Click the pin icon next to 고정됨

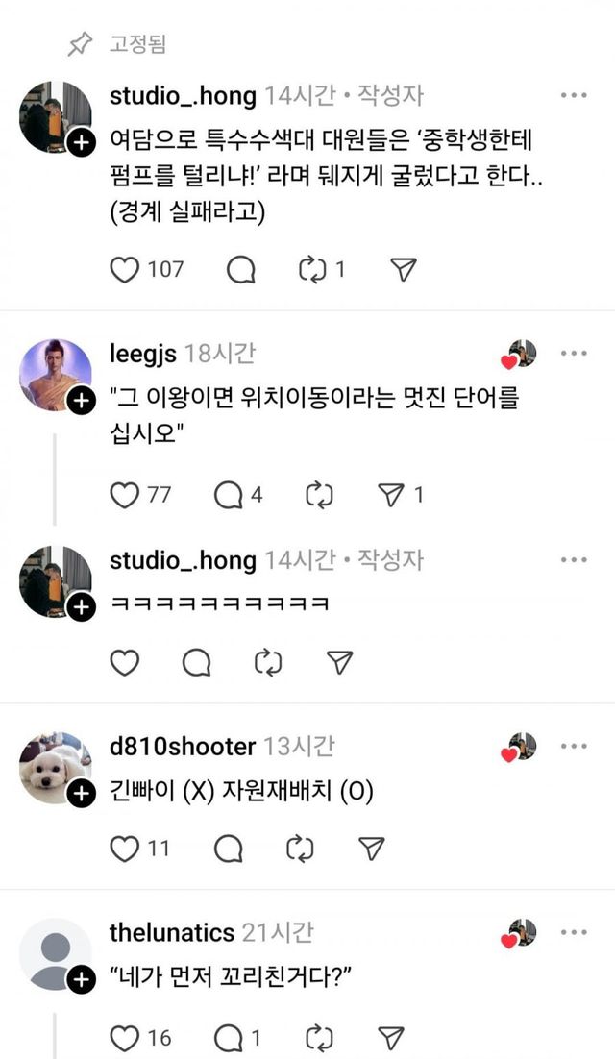pyautogui.click(x=80, y=44)
